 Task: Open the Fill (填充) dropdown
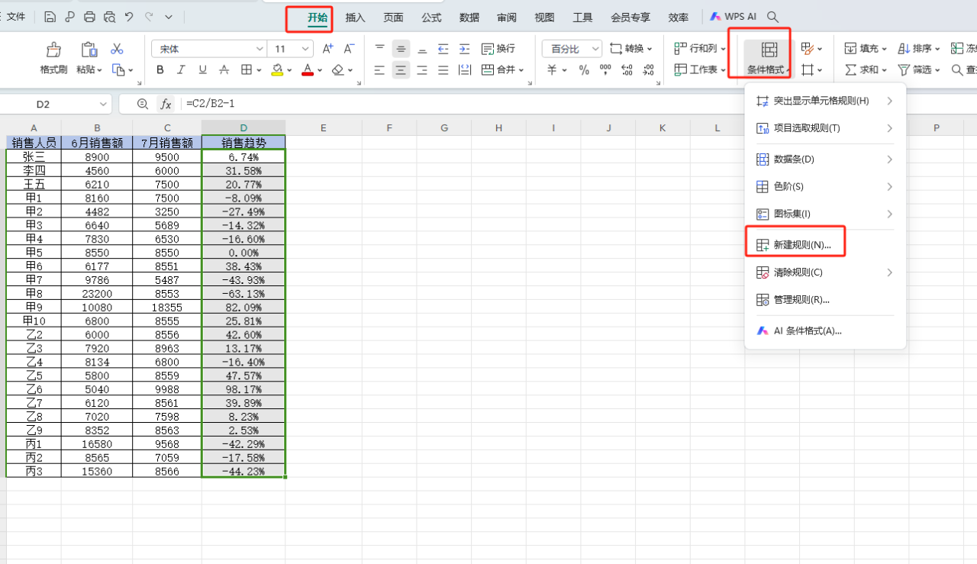click(x=866, y=49)
